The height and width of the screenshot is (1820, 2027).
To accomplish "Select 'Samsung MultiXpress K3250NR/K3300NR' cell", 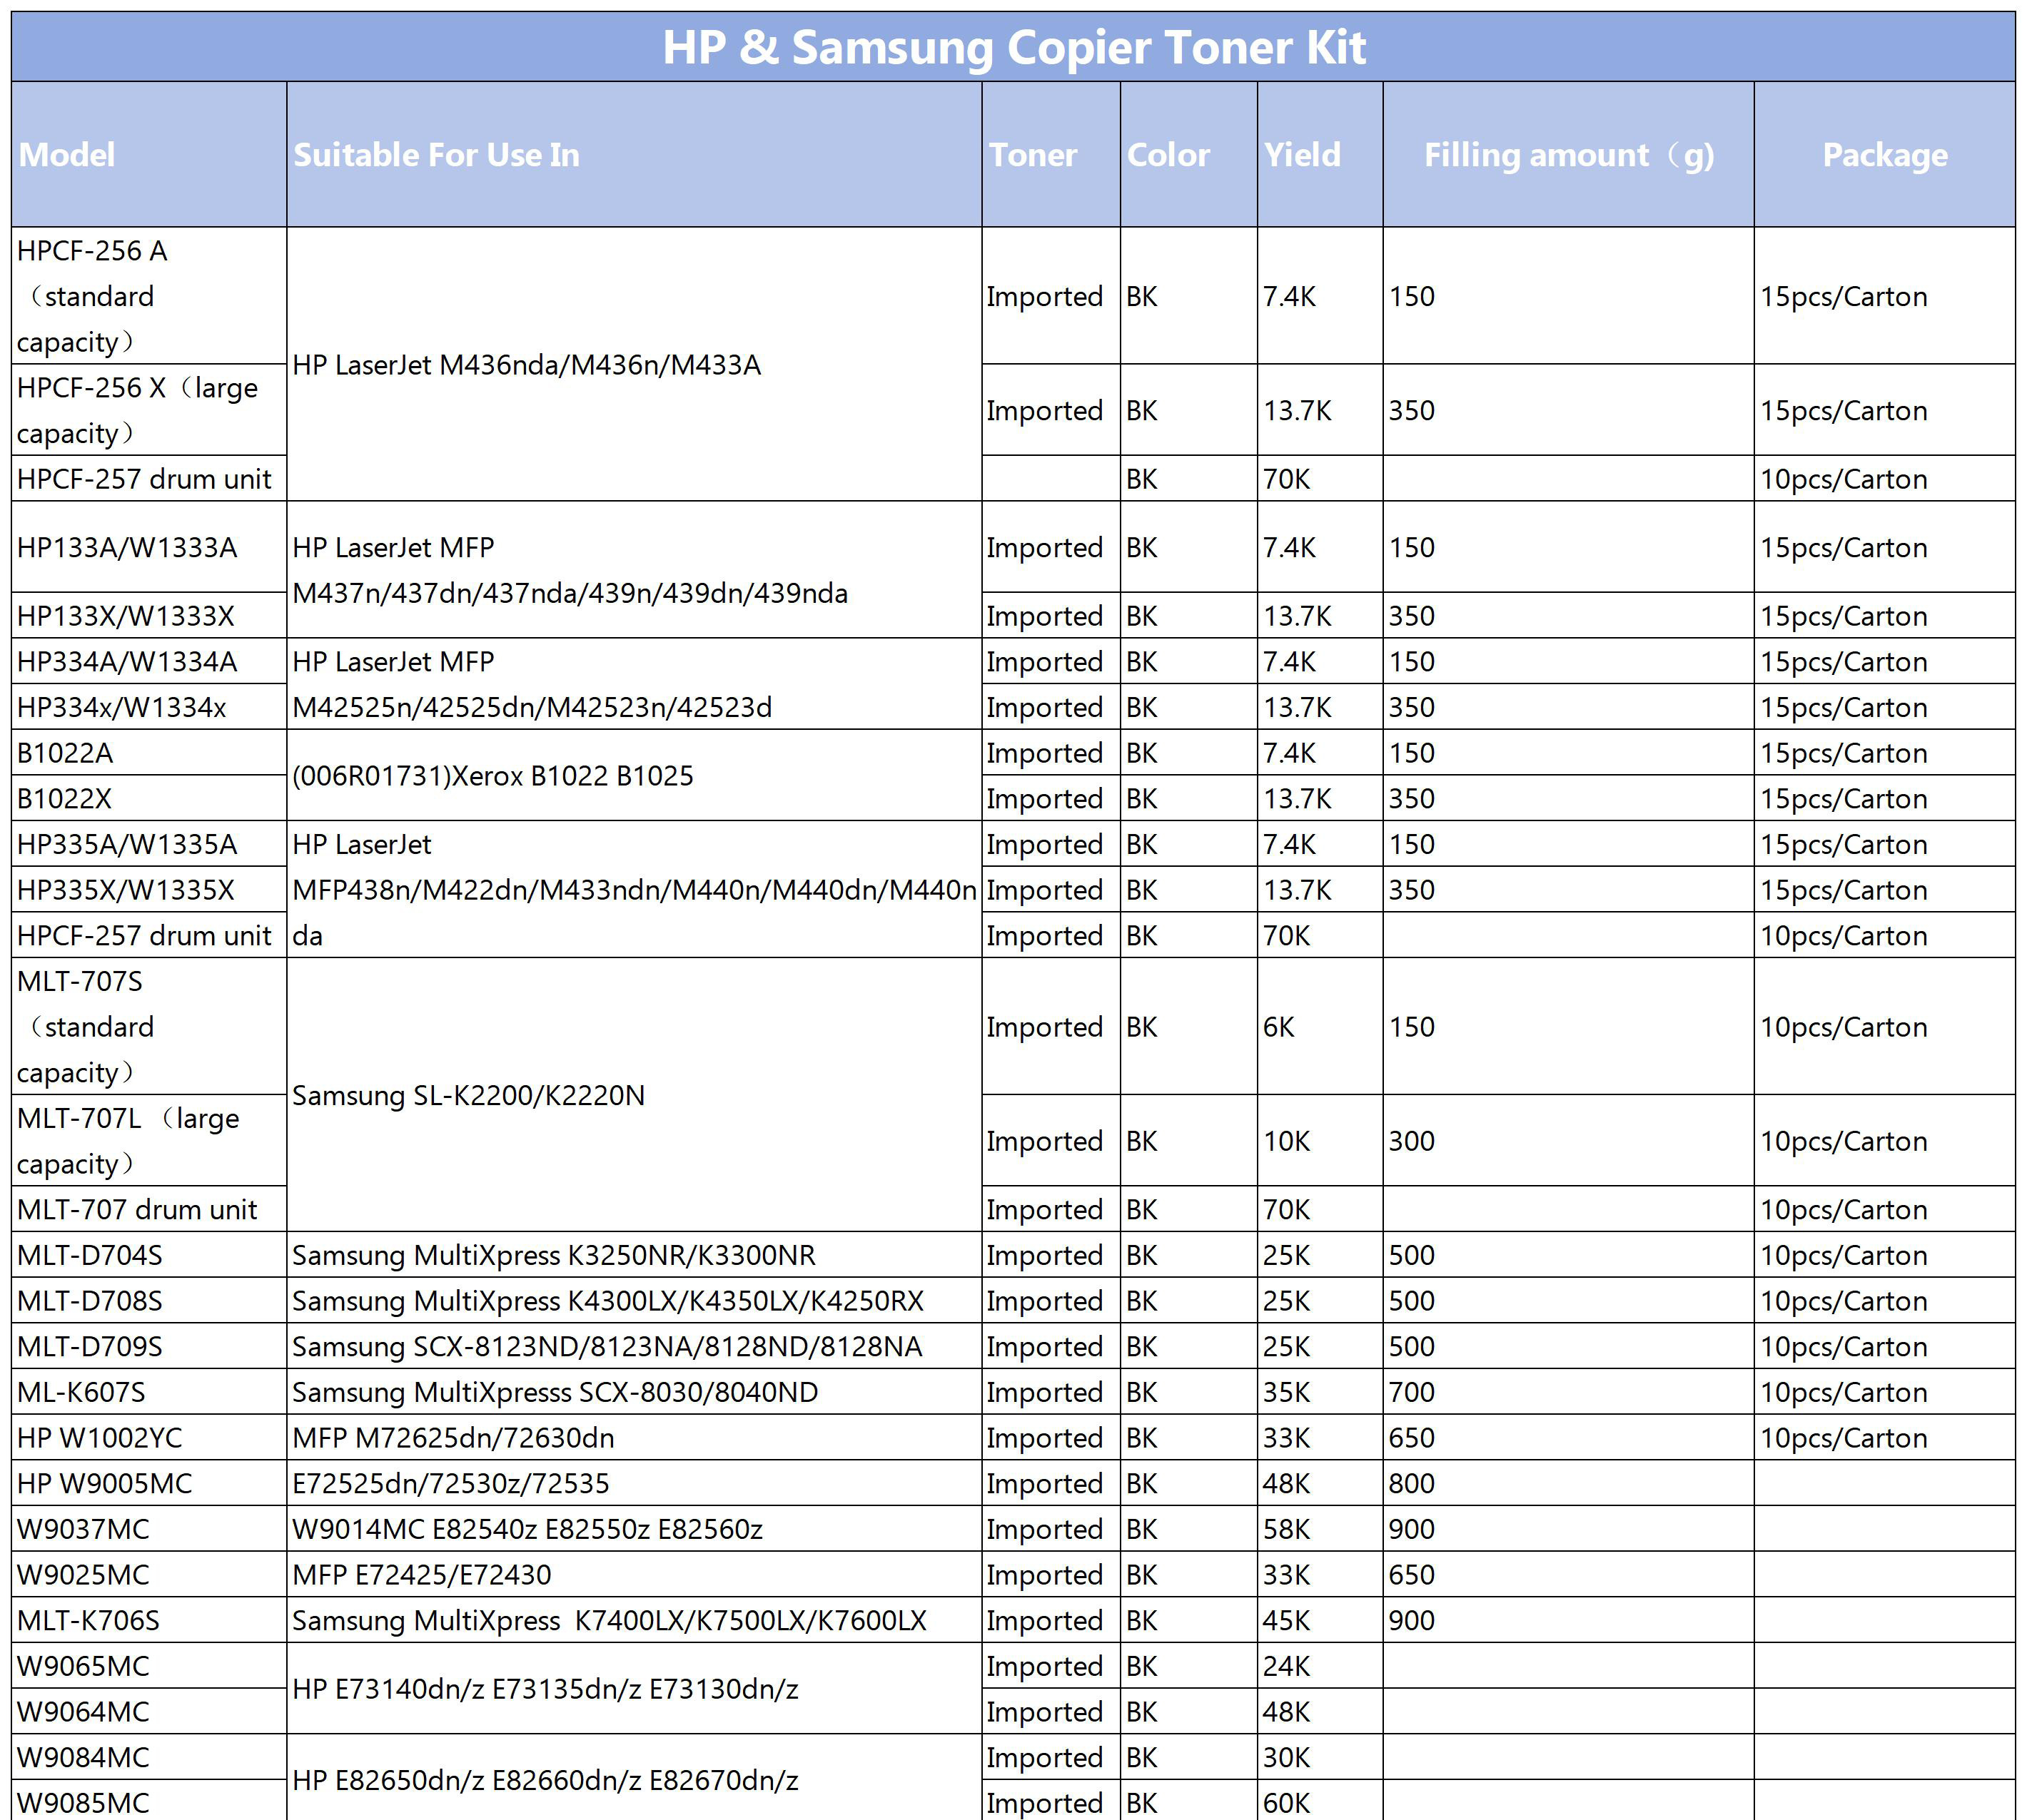I will (635, 1255).
